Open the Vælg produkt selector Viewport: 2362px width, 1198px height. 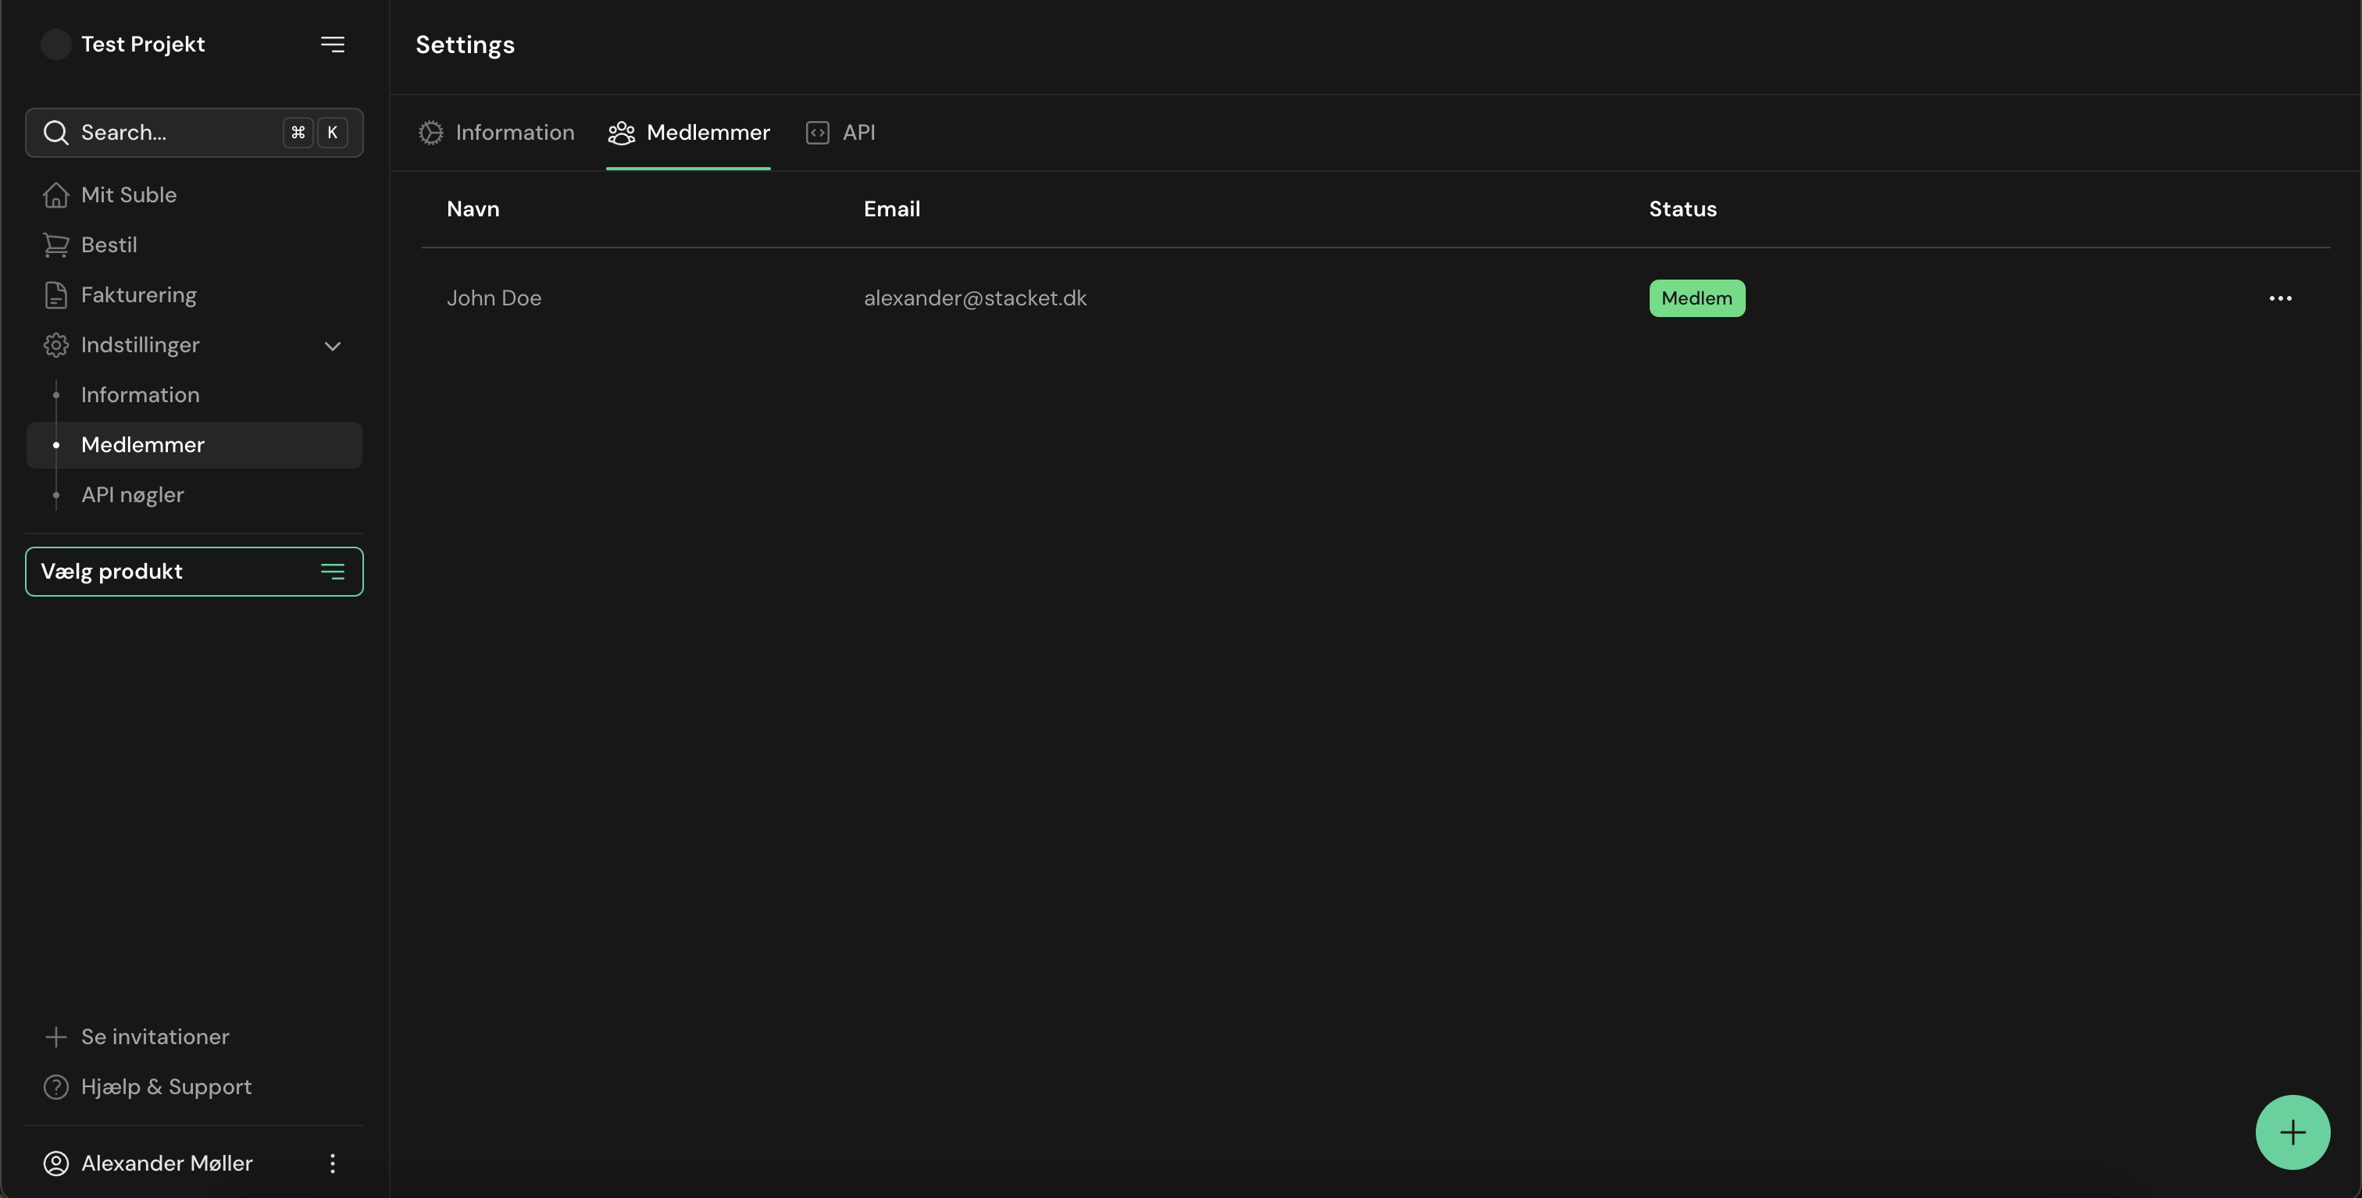(194, 572)
